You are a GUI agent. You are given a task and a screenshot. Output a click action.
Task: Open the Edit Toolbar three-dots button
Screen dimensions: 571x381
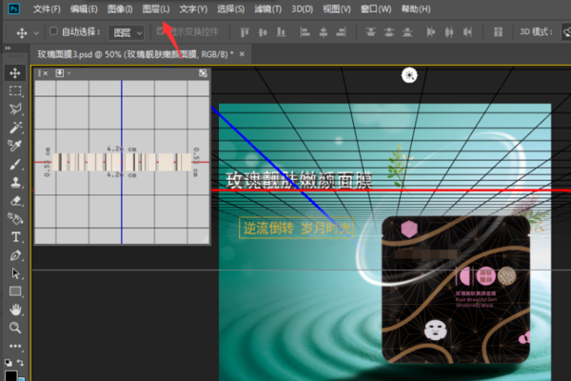point(15,346)
